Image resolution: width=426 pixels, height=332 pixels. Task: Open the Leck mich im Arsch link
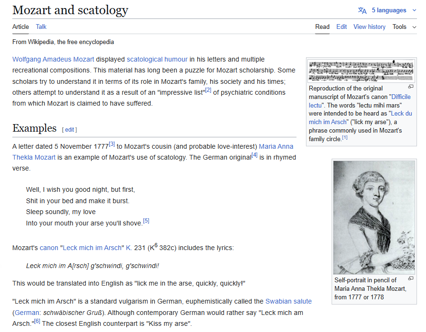pos(92,248)
